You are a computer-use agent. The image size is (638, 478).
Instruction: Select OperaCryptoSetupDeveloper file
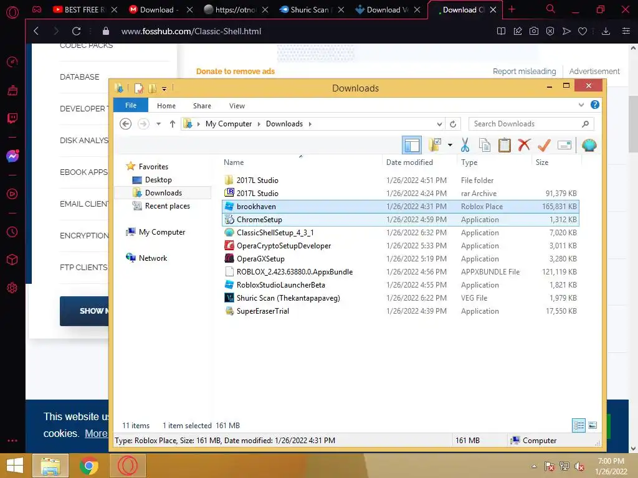(x=401, y=245)
